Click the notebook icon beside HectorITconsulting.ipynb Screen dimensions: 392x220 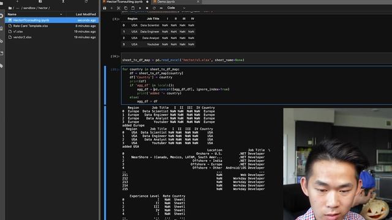pyautogui.click(x=10, y=20)
